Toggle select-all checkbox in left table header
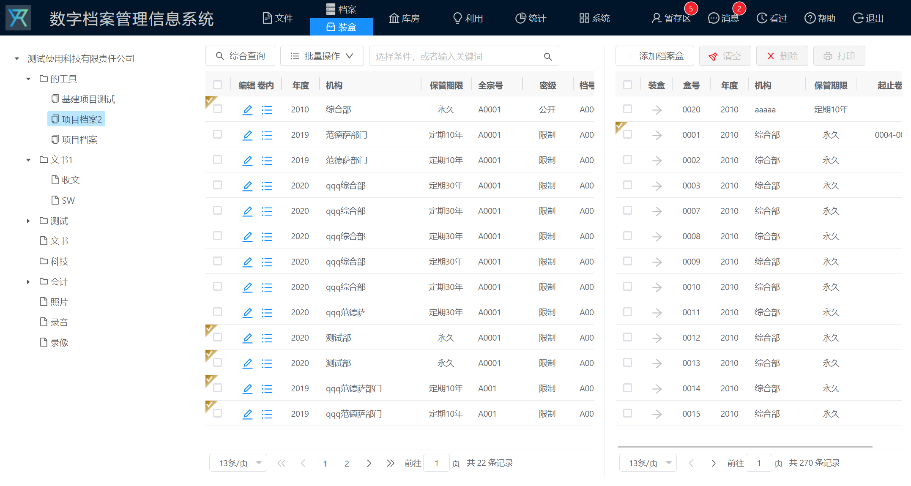This screenshot has height=486, width=911. click(218, 85)
